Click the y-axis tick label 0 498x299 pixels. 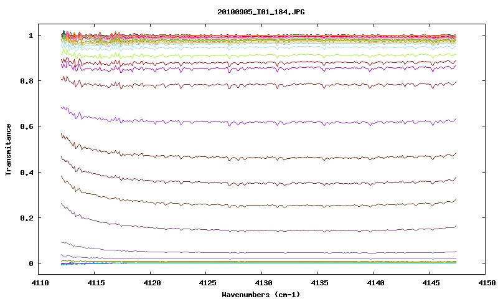[x=31, y=263]
